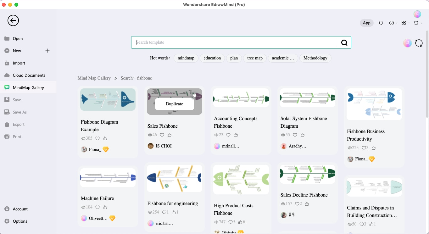Image resolution: width=429 pixels, height=234 pixels.
Task: Click the plus icon beside New
Action: pyautogui.click(x=47, y=51)
